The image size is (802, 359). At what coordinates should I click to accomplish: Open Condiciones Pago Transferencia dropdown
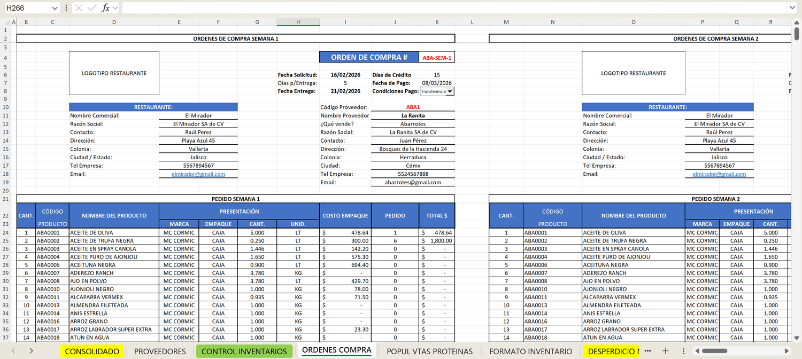tap(450, 91)
